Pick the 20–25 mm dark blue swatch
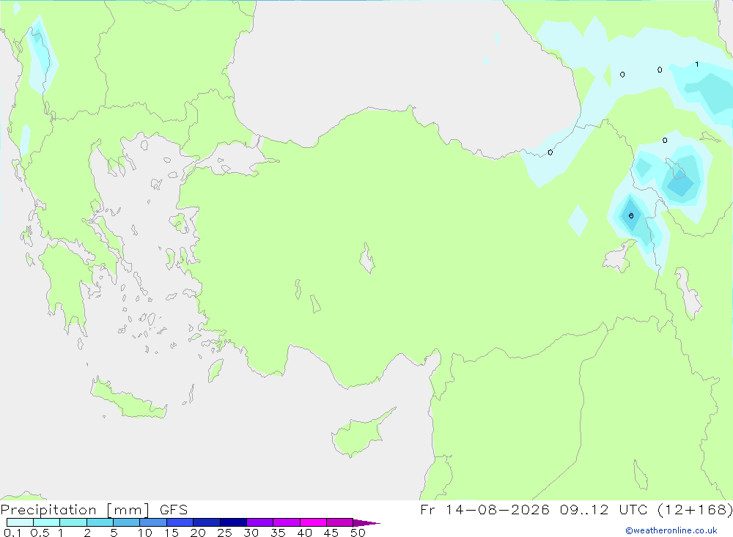Screen dimensions: 733x537 (x=207, y=522)
